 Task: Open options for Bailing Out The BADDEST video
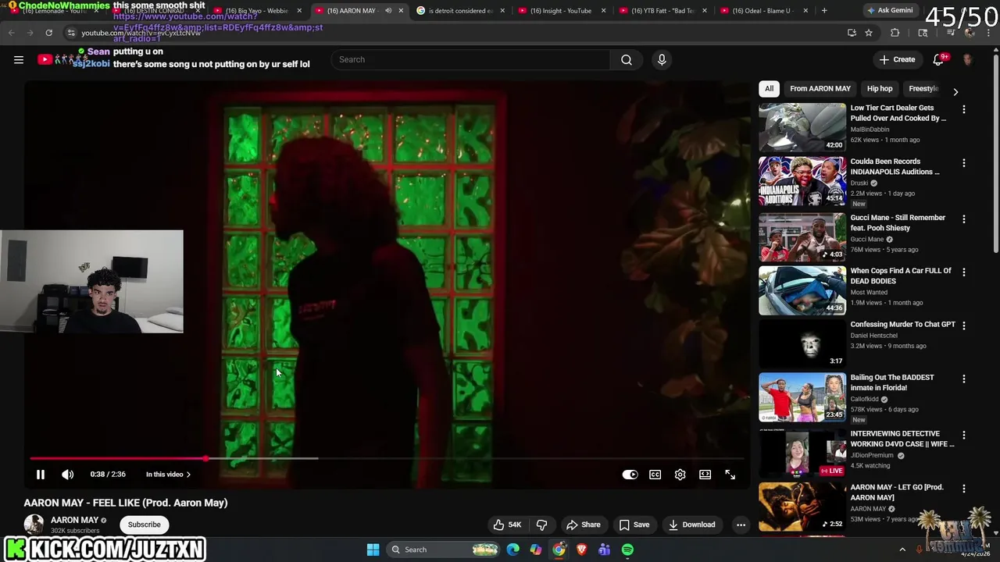[x=964, y=379]
